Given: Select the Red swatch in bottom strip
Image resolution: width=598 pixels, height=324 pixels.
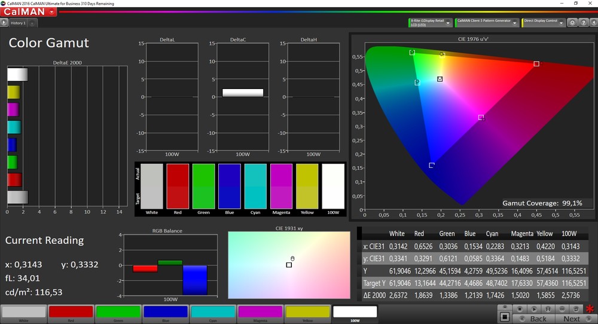Looking at the screenshot, I should click(x=71, y=311).
